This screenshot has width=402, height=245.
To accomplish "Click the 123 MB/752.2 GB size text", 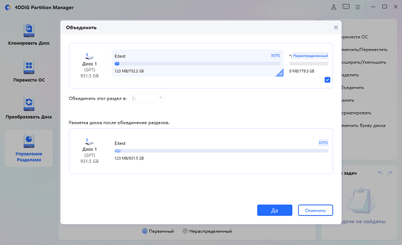I will [129, 71].
